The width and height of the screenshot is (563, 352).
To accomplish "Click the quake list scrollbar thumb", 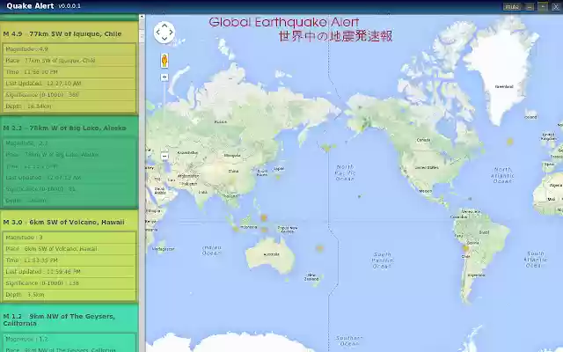I will (x=142, y=36).
